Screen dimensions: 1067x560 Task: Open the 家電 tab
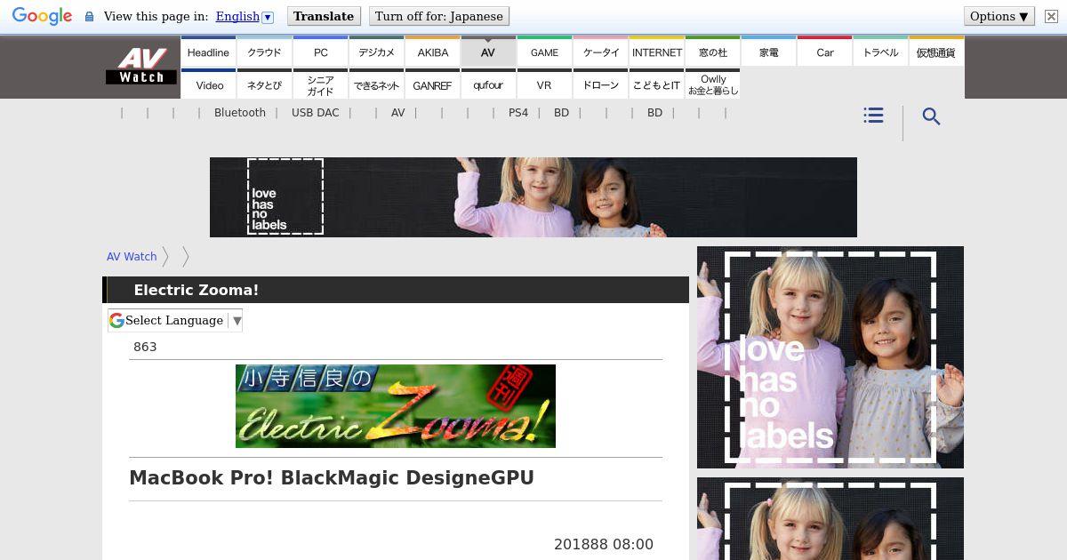[769, 52]
